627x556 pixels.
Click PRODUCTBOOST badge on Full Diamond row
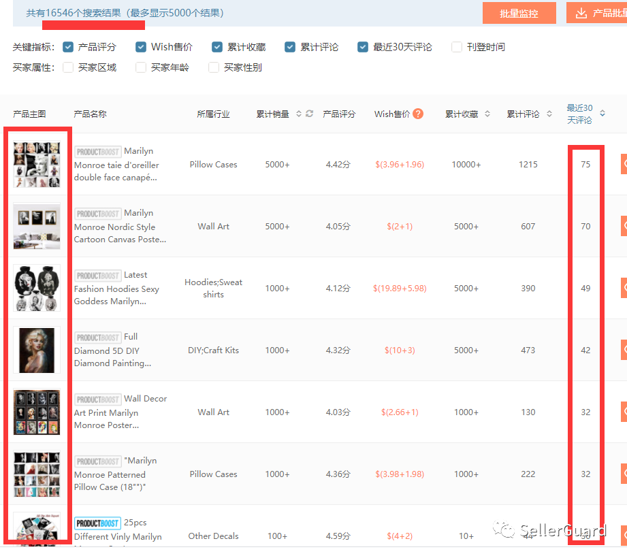97,338
